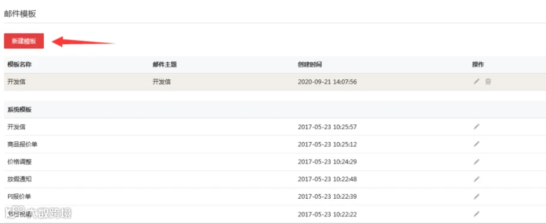Click the 邮件模板 page title

click(x=20, y=14)
